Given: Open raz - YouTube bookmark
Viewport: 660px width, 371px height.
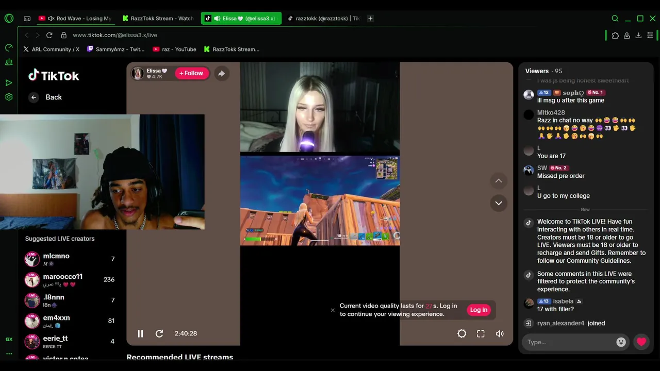Looking at the screenshot, I should (174, 49).
